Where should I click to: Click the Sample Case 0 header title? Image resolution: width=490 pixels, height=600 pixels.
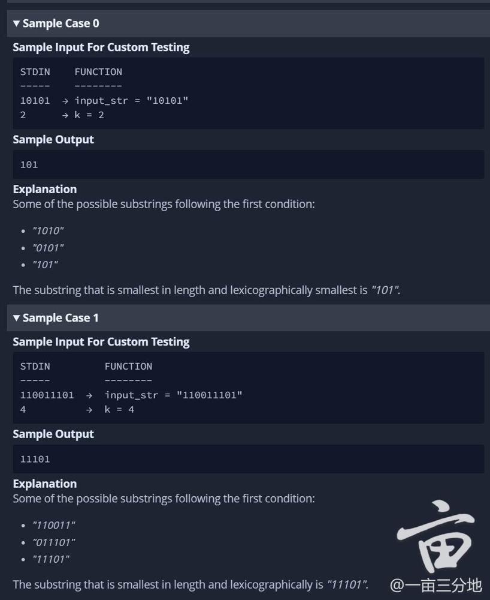(61, 23)
